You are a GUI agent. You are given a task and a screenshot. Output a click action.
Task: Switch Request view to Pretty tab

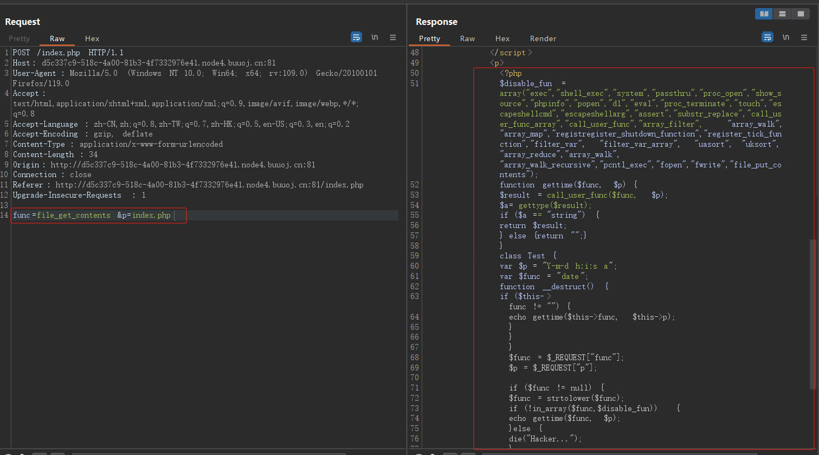[x=20, y=38]
